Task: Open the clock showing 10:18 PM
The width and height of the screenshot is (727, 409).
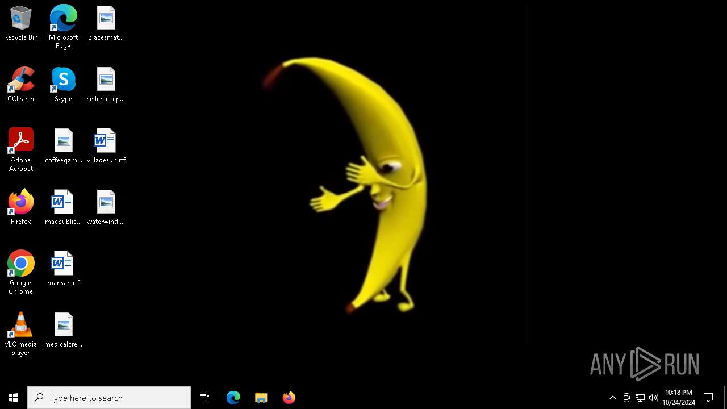Action: coord(679,398)
